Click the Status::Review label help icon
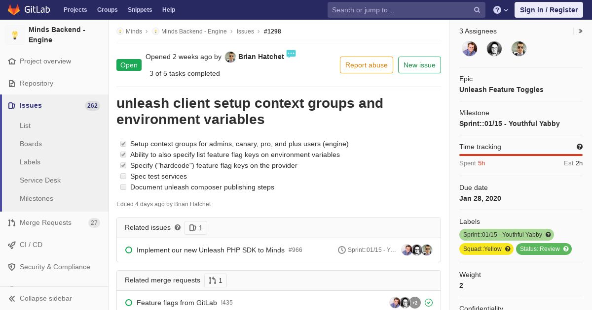Image resolution: width=592 pixels, height=310 pixels. (566, 249)
